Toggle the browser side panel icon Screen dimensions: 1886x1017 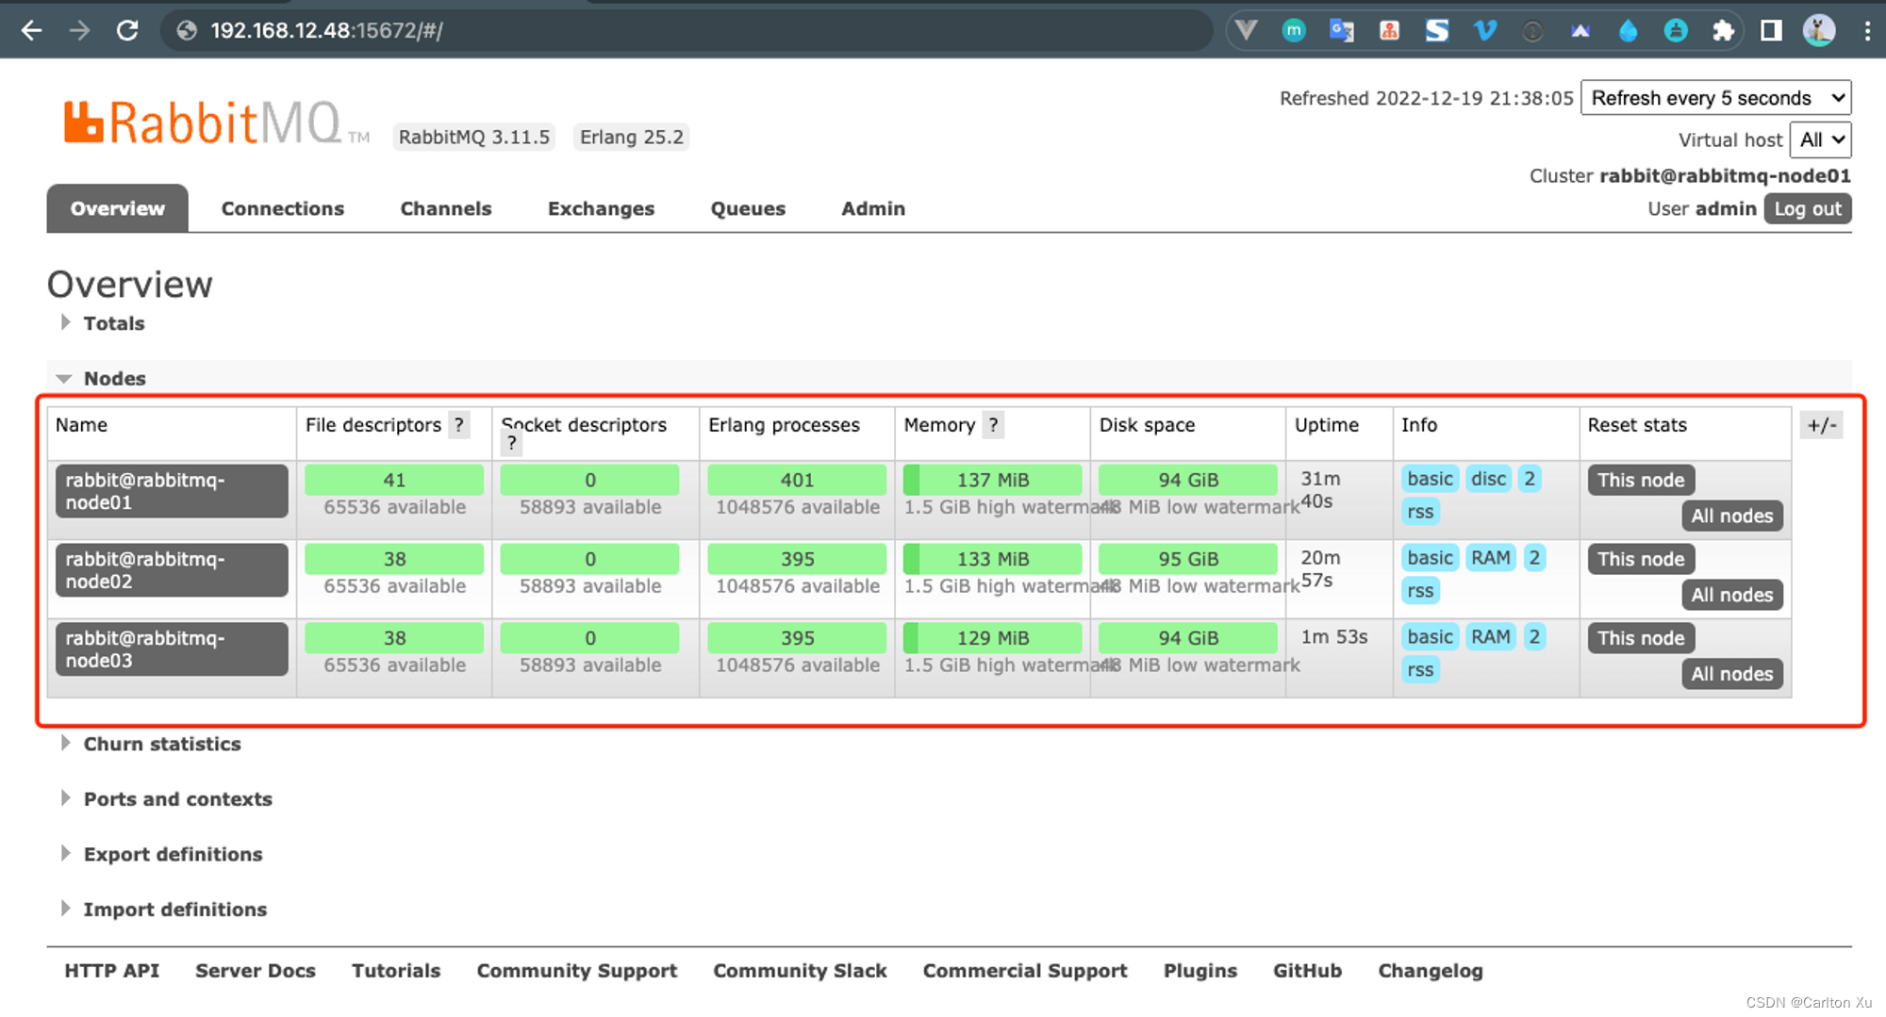click(1771, 30)
